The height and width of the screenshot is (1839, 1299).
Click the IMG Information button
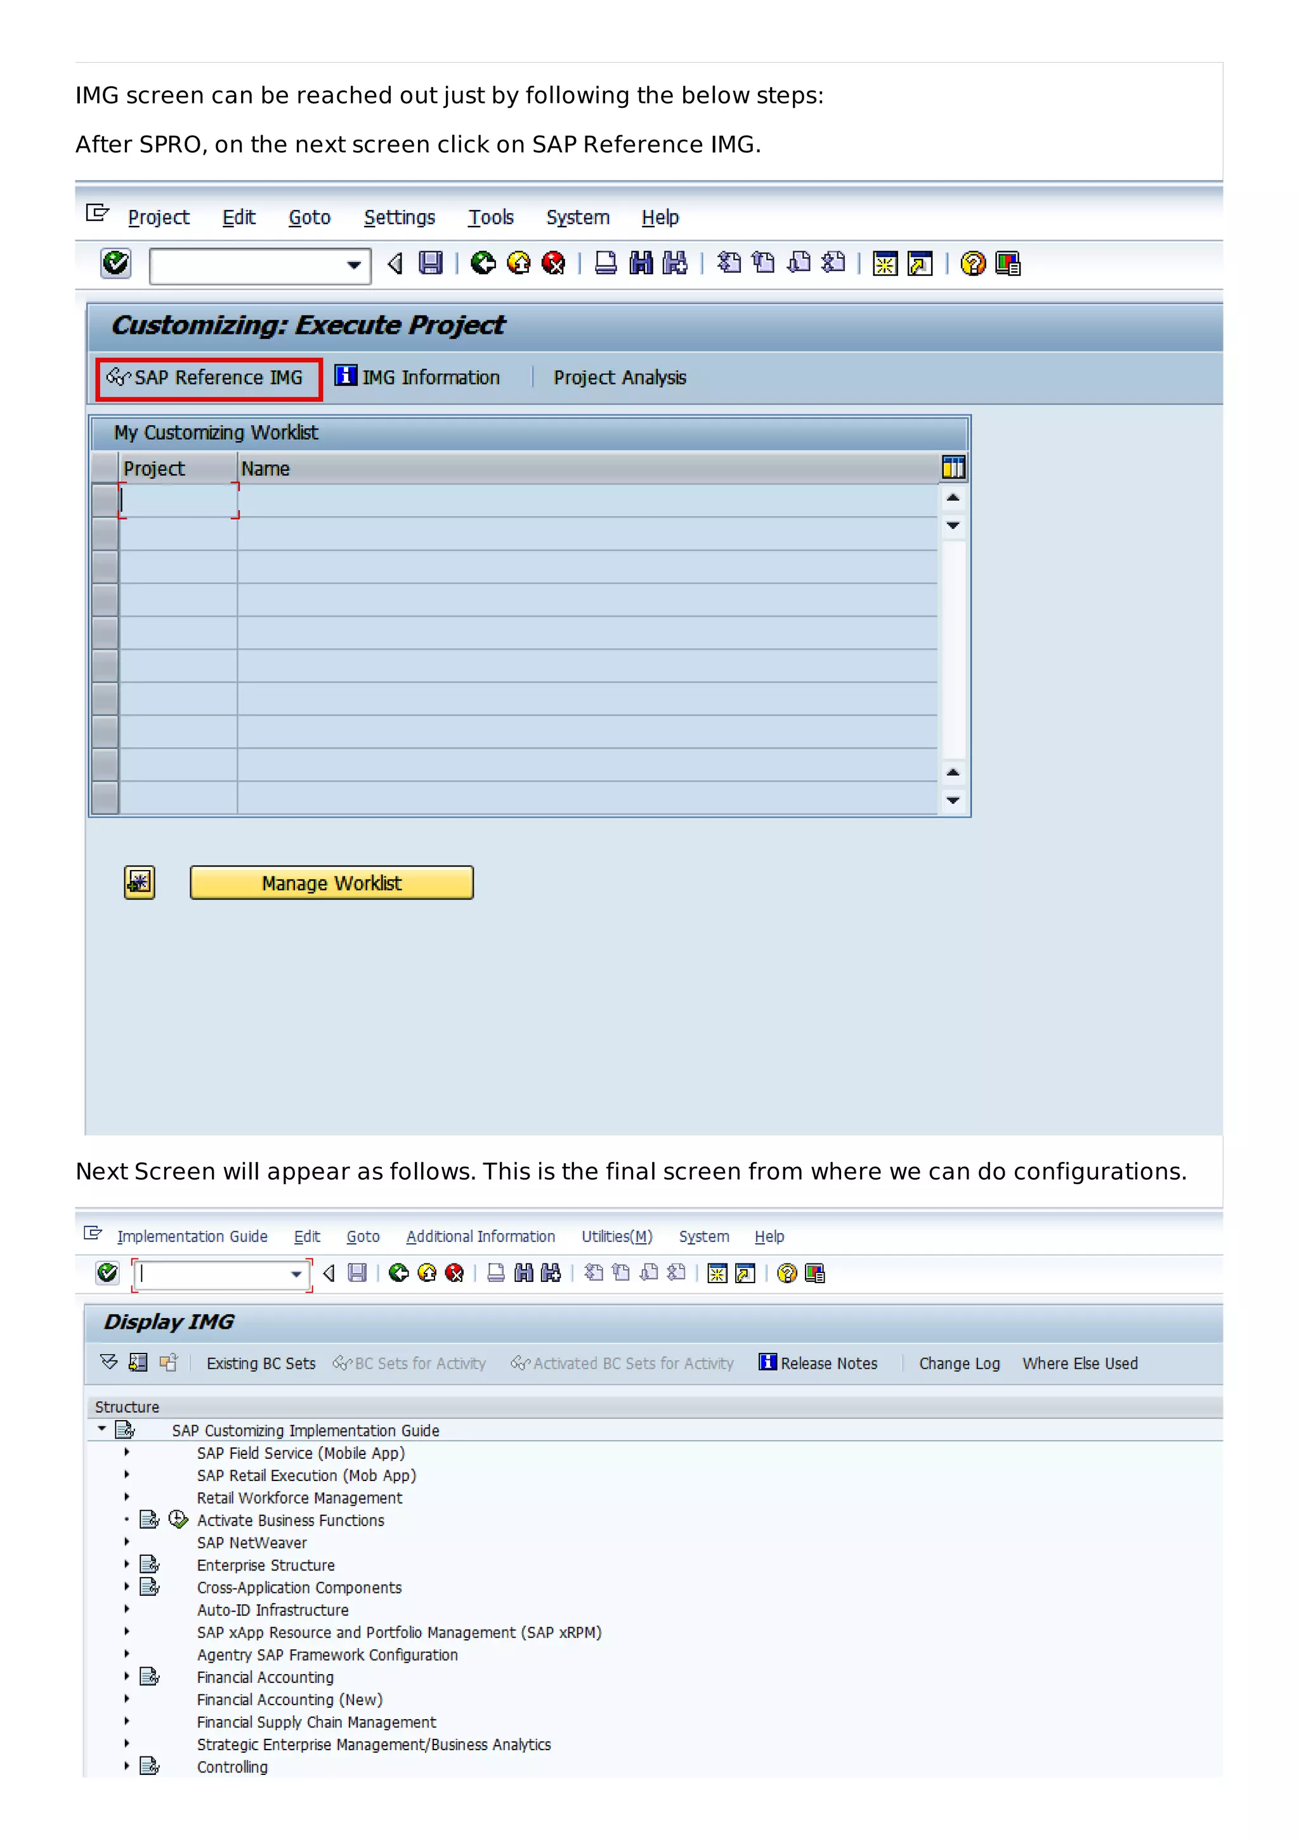tap(417, 377)
